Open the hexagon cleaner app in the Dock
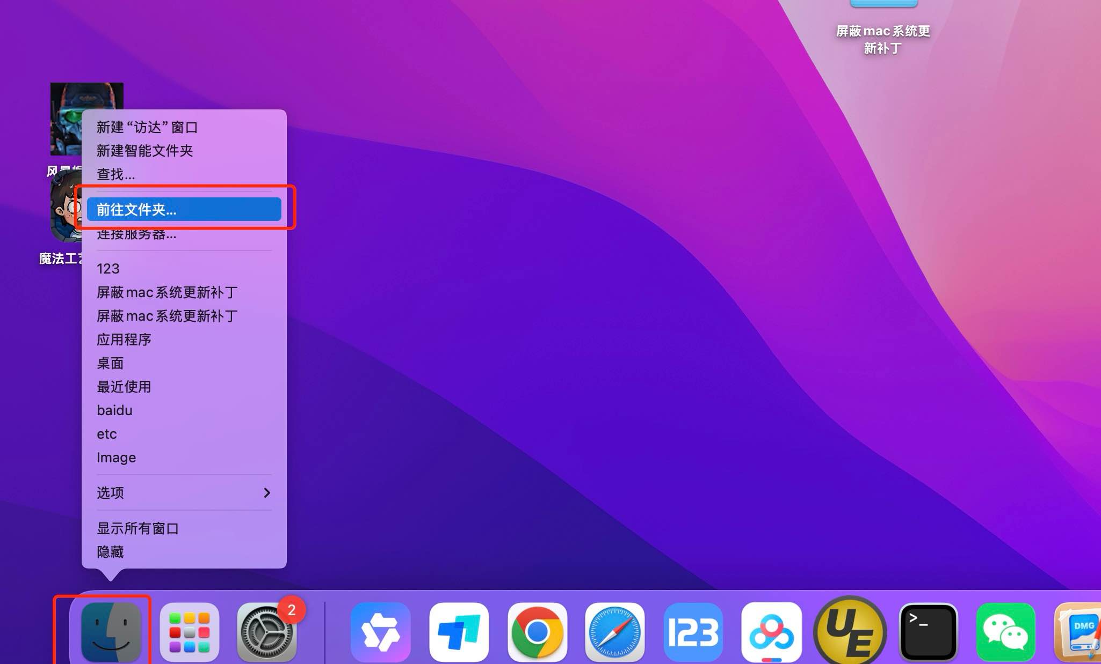This screenshot has width=1101, height=664. (x=380, y=632)
